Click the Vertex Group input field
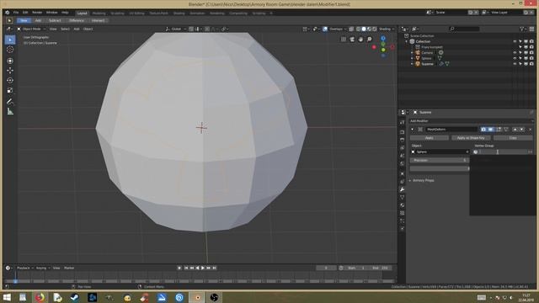 point(503,151)
